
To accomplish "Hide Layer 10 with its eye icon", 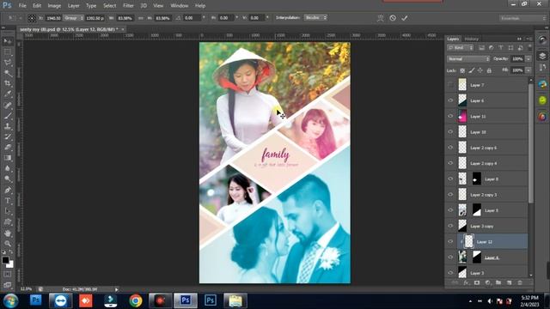I will click(x=450, y=131).
